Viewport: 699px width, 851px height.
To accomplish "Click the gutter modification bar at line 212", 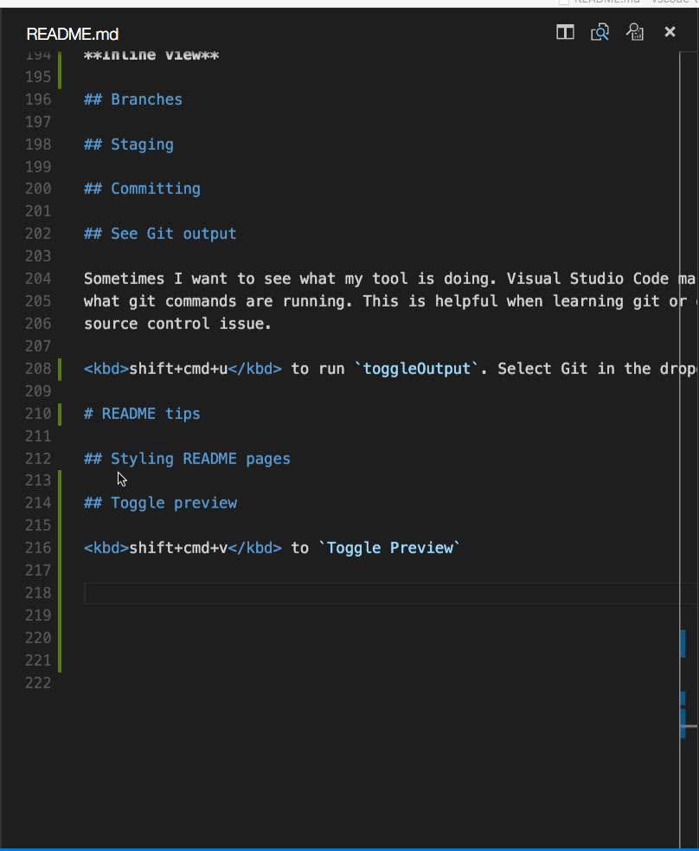I will (x=59, y=458).
